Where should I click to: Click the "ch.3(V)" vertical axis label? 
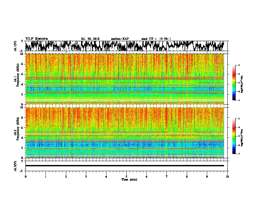(x=15, y=166)
